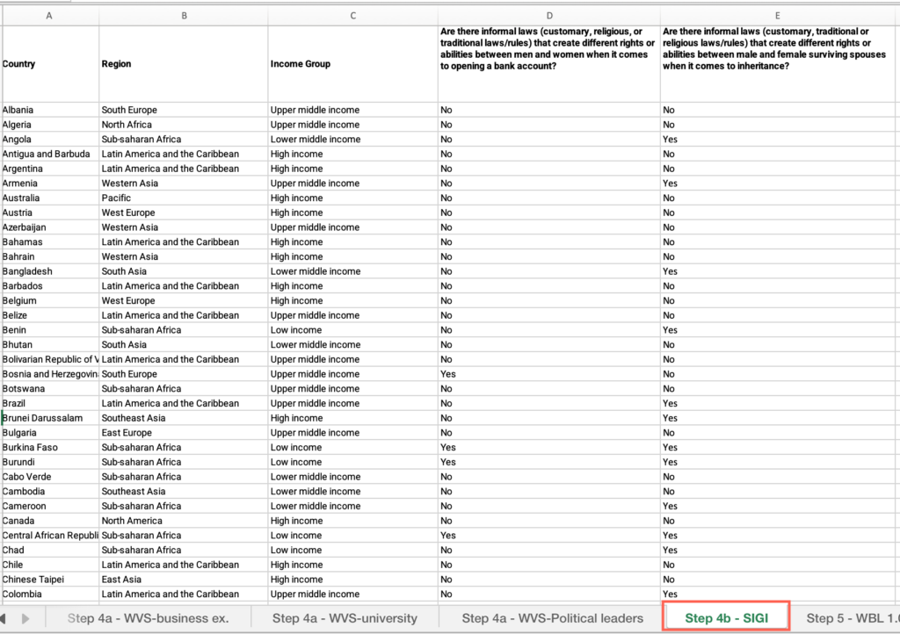This screenshot has width=900, height=634.
Task: Open the Step 5 - WBL sheet tab
Action: tap(852, 618)
